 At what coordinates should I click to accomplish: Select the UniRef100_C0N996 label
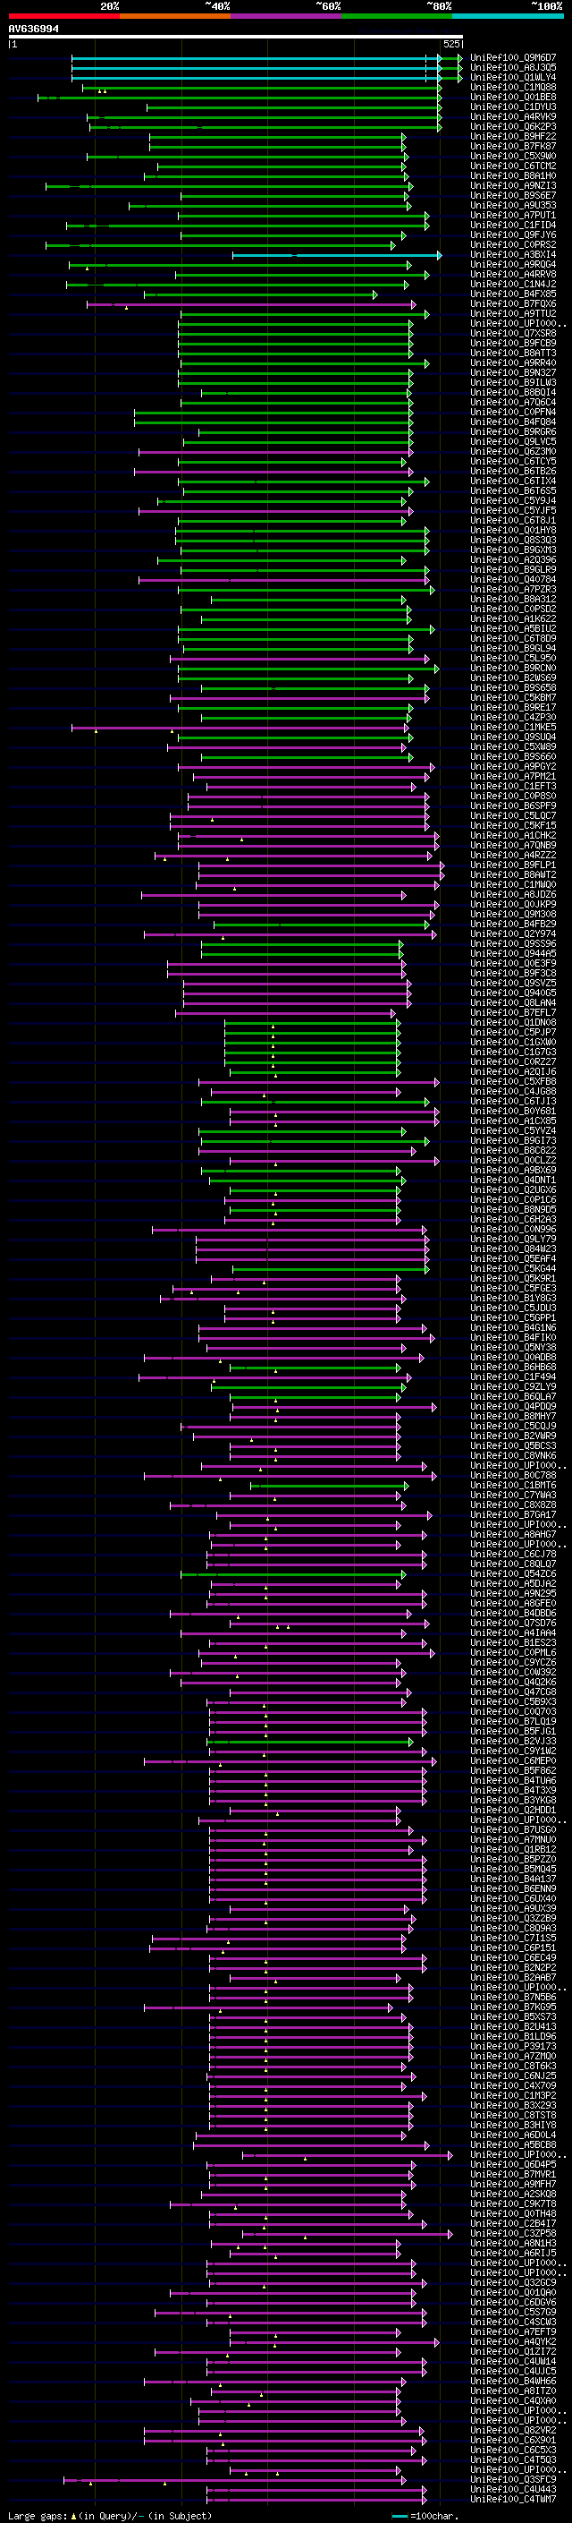[513, 1228]
